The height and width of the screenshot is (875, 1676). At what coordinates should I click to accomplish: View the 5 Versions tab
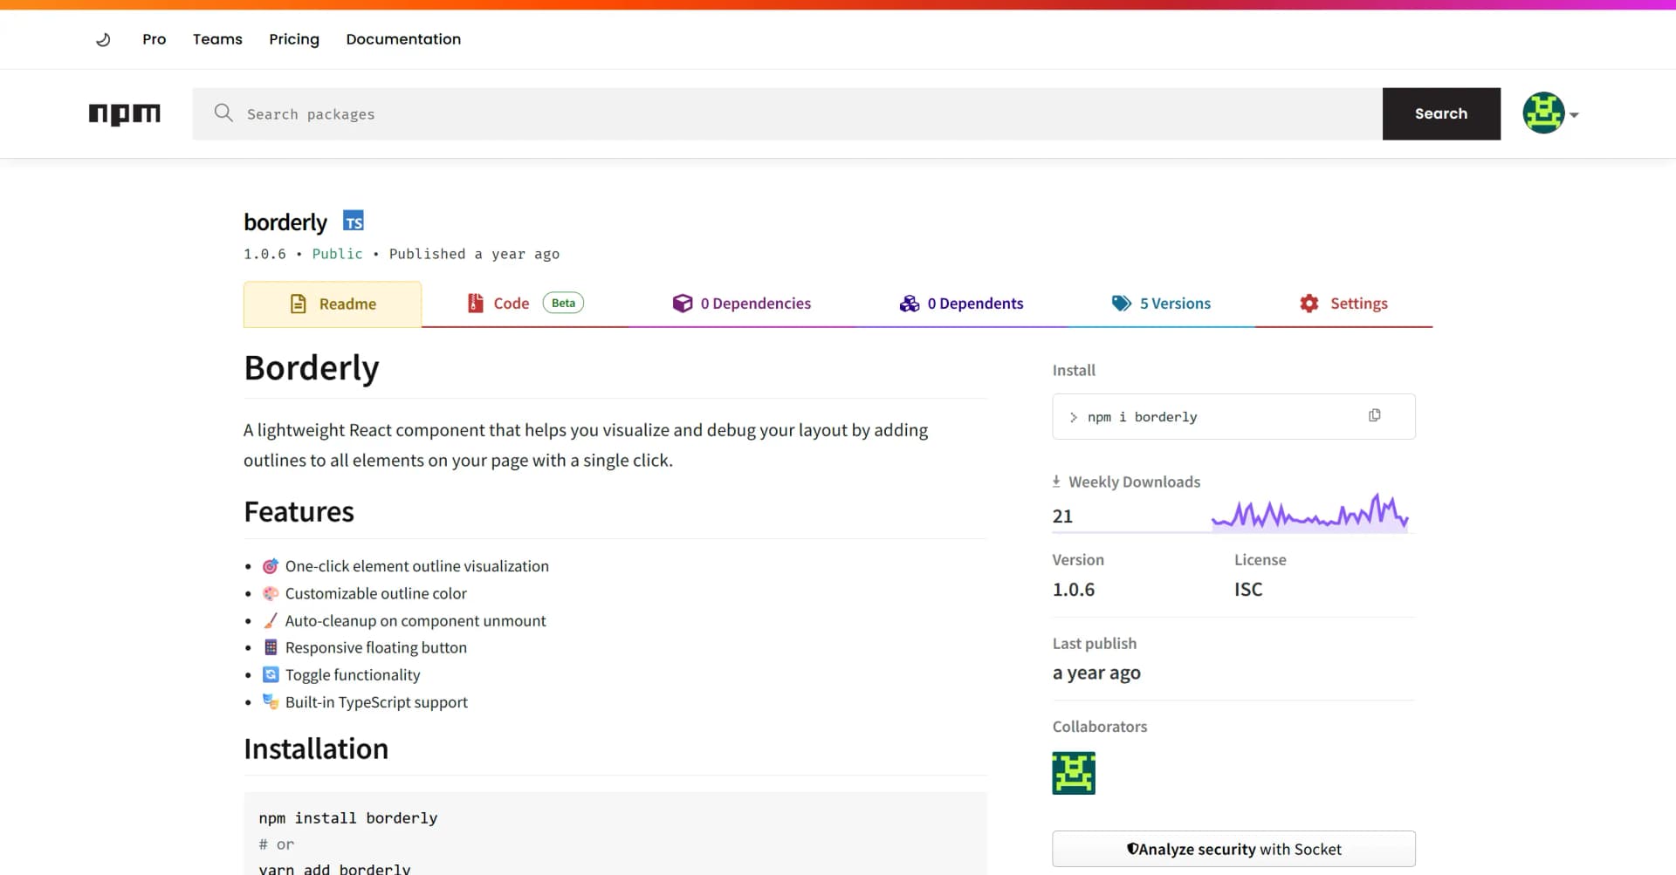click(1161, 304)
